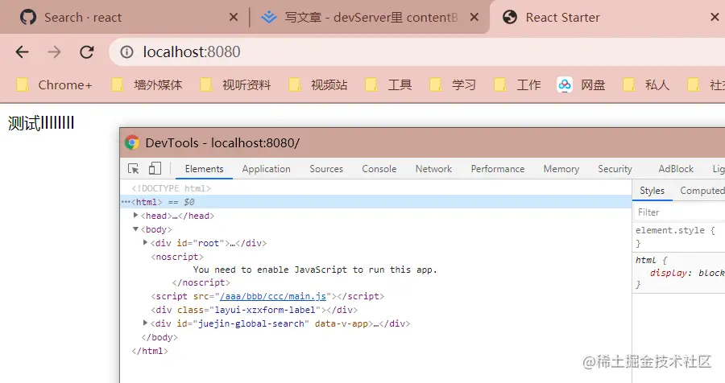This screenshot has height=383, width=725.
Task: Click the browser back arrow
Action: coord(23,52)
